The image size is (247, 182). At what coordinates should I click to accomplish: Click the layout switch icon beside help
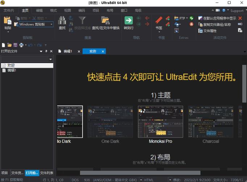[218, 11]
